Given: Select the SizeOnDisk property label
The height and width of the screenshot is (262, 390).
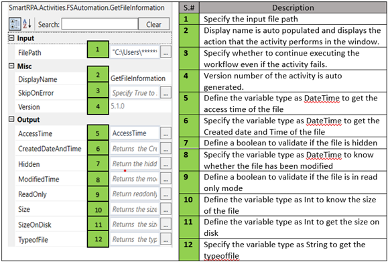Looking at the screenshot, I should pos(35,225).
